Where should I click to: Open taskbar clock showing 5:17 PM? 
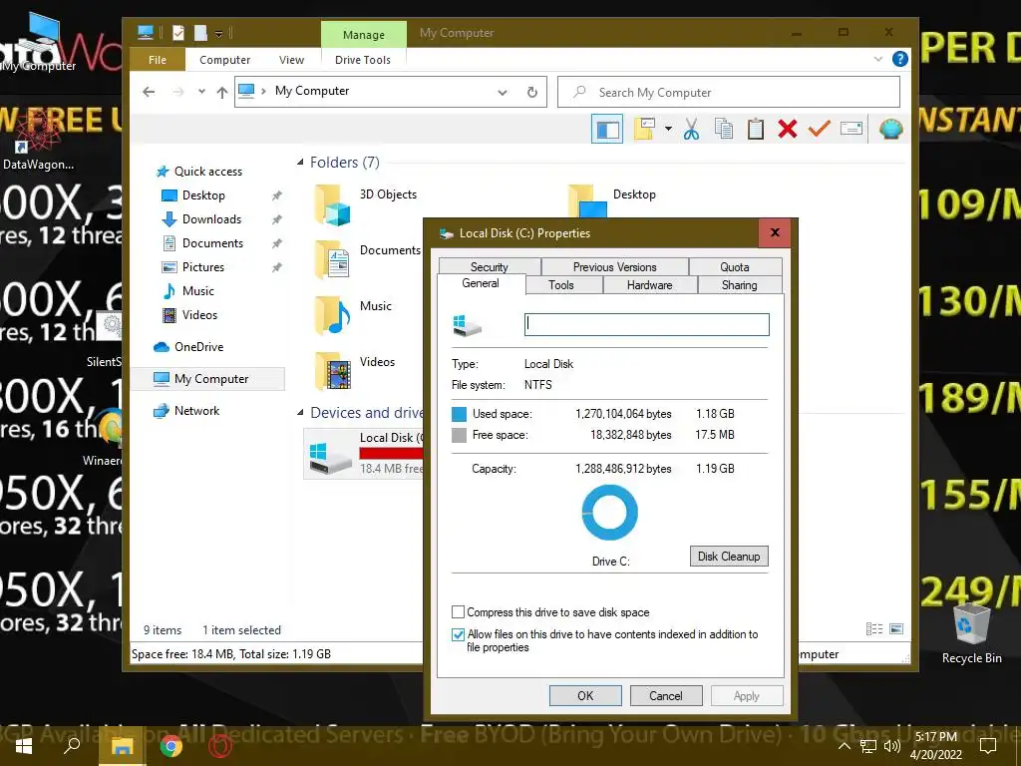[935, 746]
